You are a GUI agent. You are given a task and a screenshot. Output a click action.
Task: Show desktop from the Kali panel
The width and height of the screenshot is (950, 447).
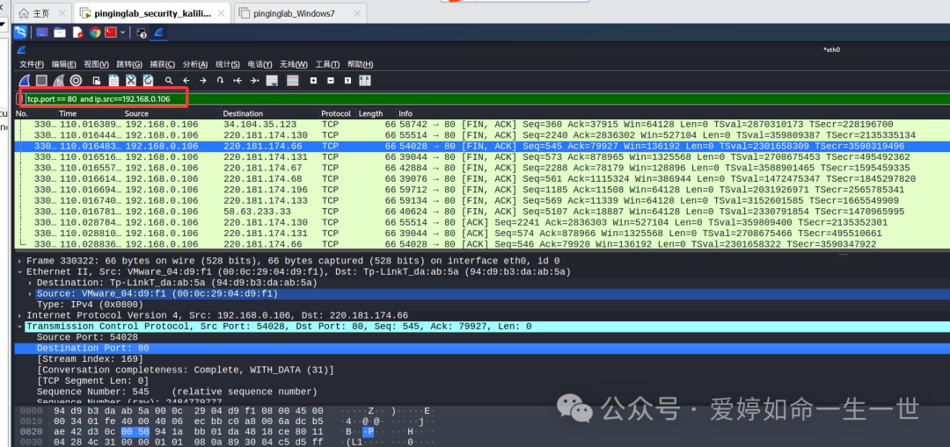42,32
